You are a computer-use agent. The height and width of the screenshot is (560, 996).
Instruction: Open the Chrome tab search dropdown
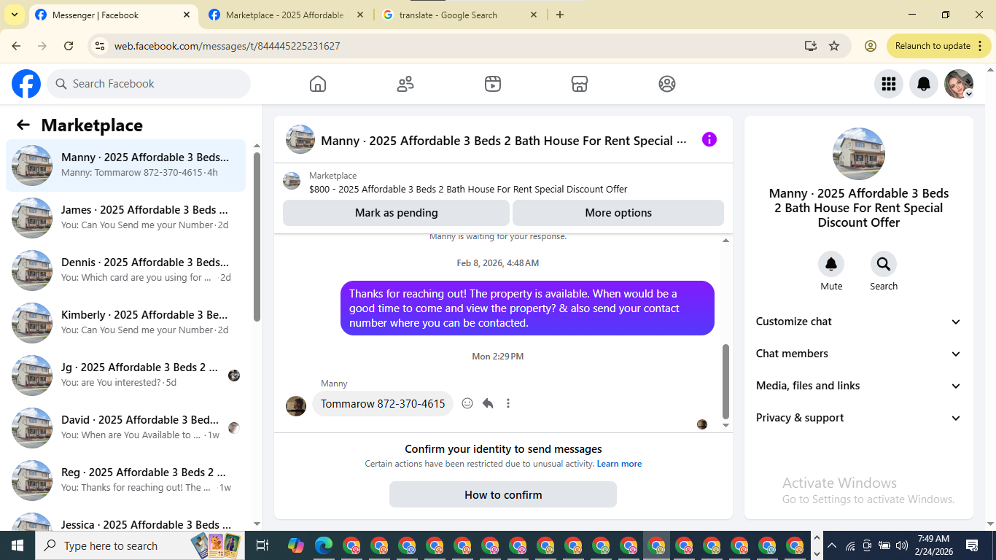click(x=14, y=15)
